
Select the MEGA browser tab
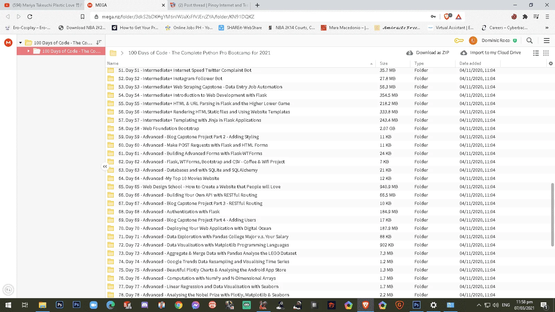pyautogui.click(x=126, y=5)
